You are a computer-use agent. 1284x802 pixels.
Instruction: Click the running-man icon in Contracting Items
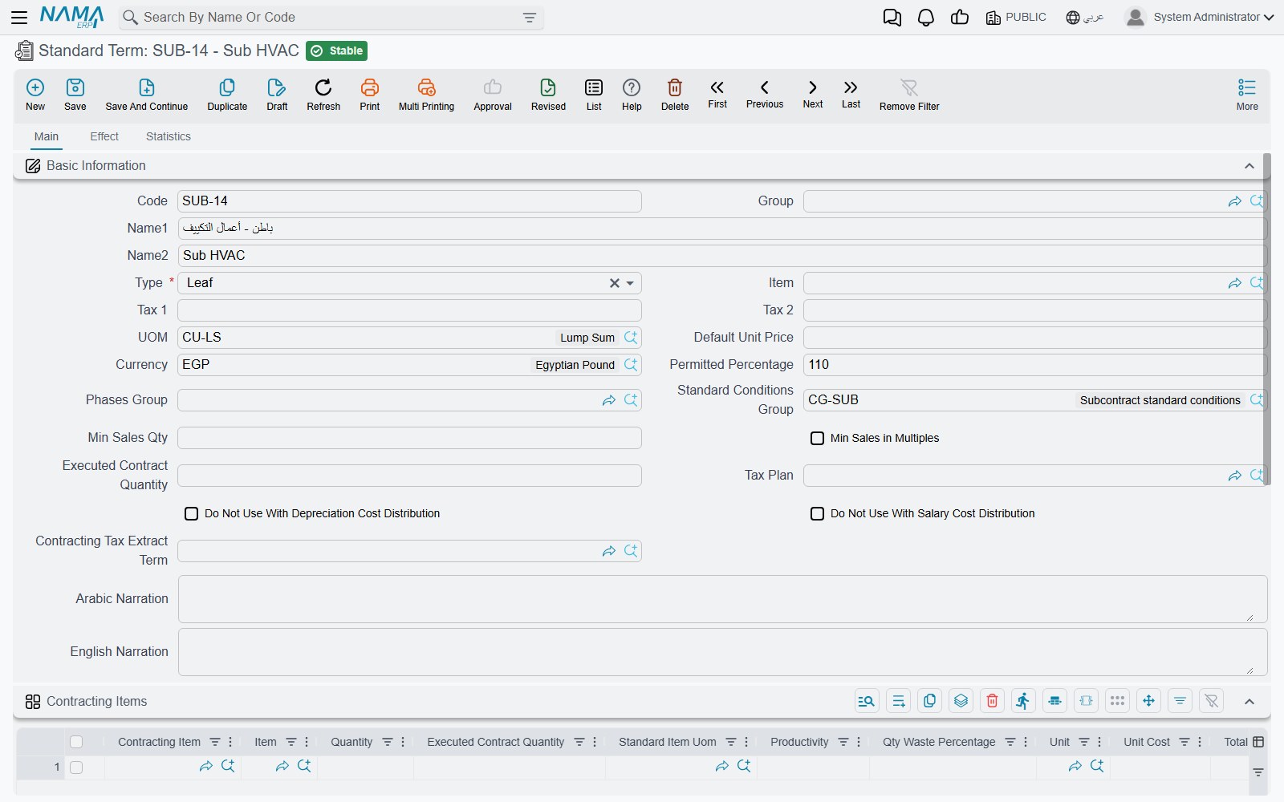1022,701
